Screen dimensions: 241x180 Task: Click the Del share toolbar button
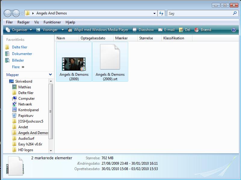(185, 30)
